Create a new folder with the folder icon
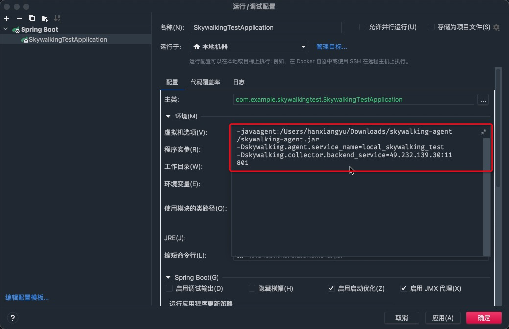Viewport: 509px width, 329px height. click(x=45, y=18)
